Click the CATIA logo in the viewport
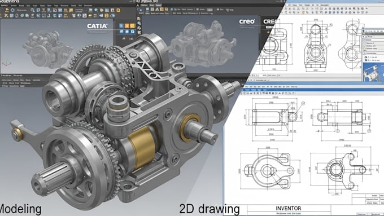 97,26
